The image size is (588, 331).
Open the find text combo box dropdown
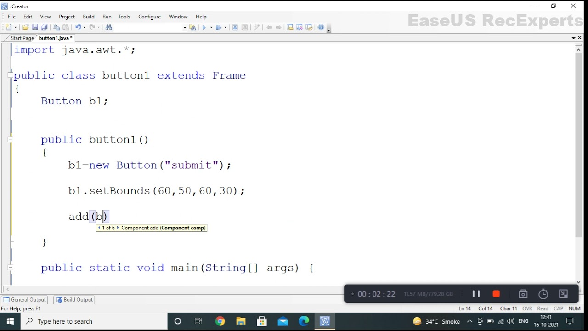(x=185, y=28)
